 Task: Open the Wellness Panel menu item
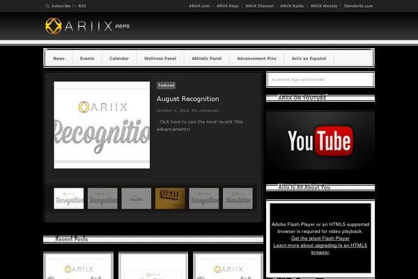point(160,58)
